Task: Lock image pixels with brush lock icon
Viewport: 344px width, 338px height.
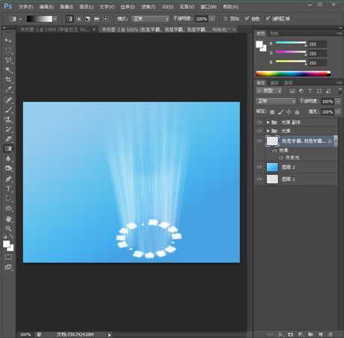Action: 280,112
